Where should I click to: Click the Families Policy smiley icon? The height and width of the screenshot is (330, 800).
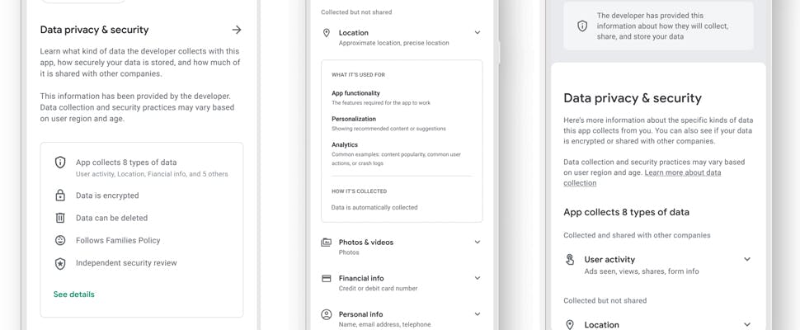pos(60,240)
